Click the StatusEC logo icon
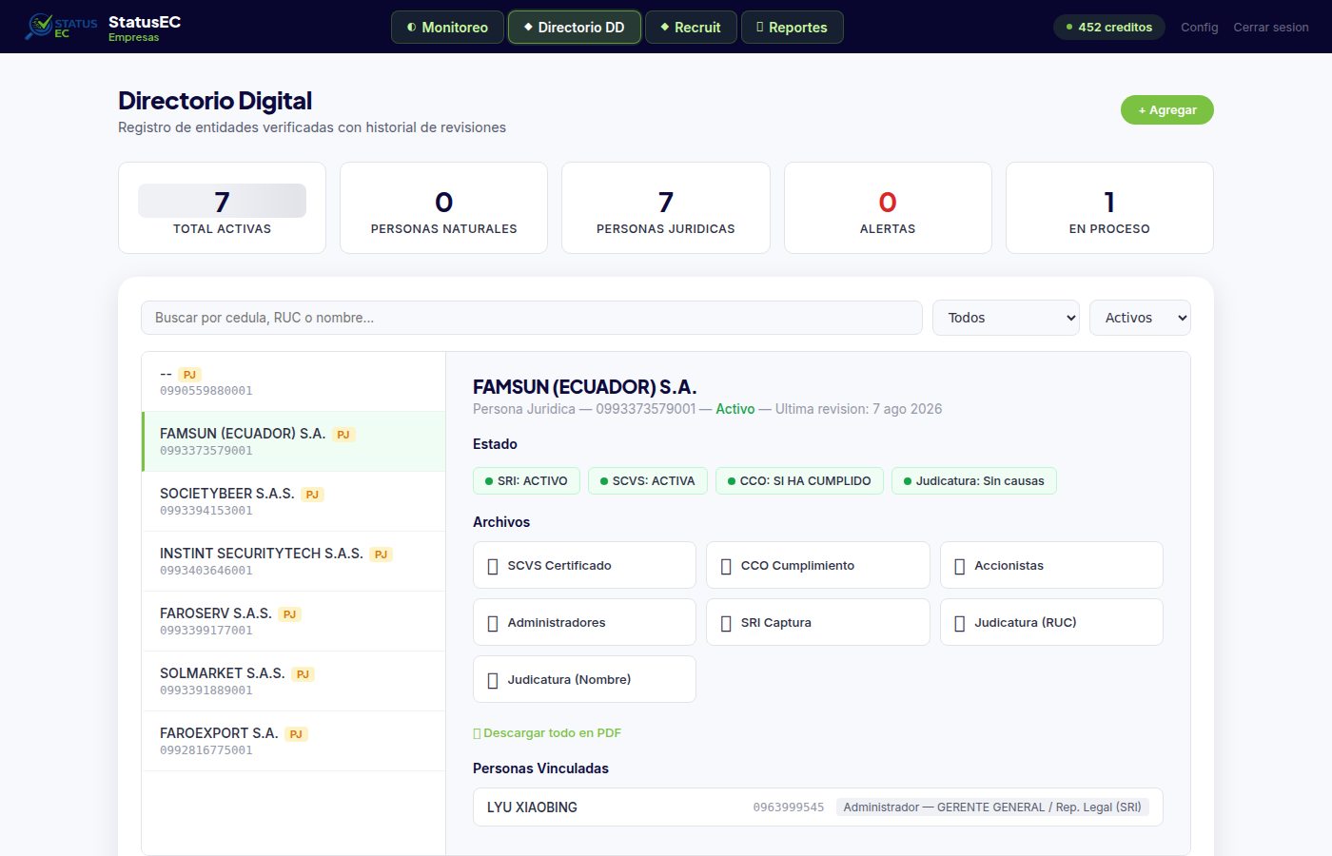This screenshot has height=856, width=1332. pyautogui.click(x=60, y=27)
